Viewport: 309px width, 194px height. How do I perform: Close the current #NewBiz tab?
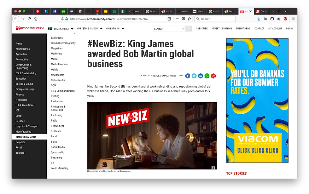coord(250,11)
